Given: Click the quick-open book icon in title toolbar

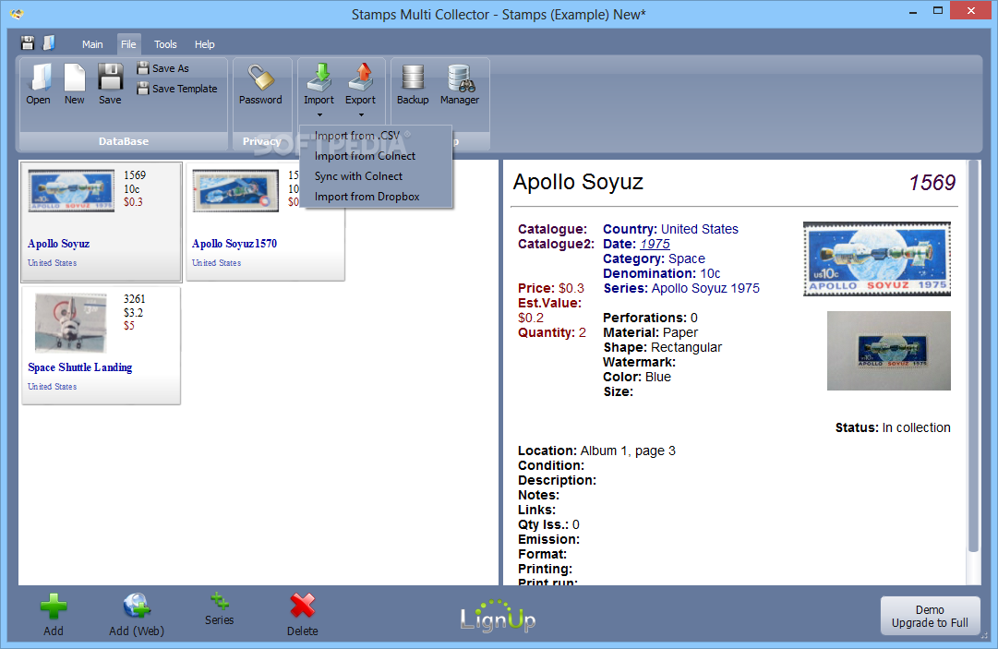Looking at the screenshot, I should click(49, 42).
